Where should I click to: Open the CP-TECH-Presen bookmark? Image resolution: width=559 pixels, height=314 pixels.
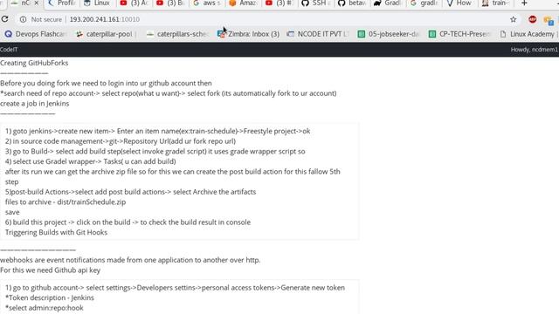tap(459, 34)
